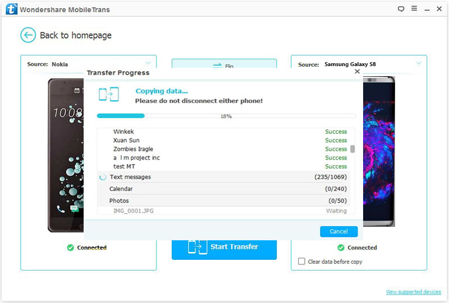Click the green Connected check under Samsung

[341, 248]
